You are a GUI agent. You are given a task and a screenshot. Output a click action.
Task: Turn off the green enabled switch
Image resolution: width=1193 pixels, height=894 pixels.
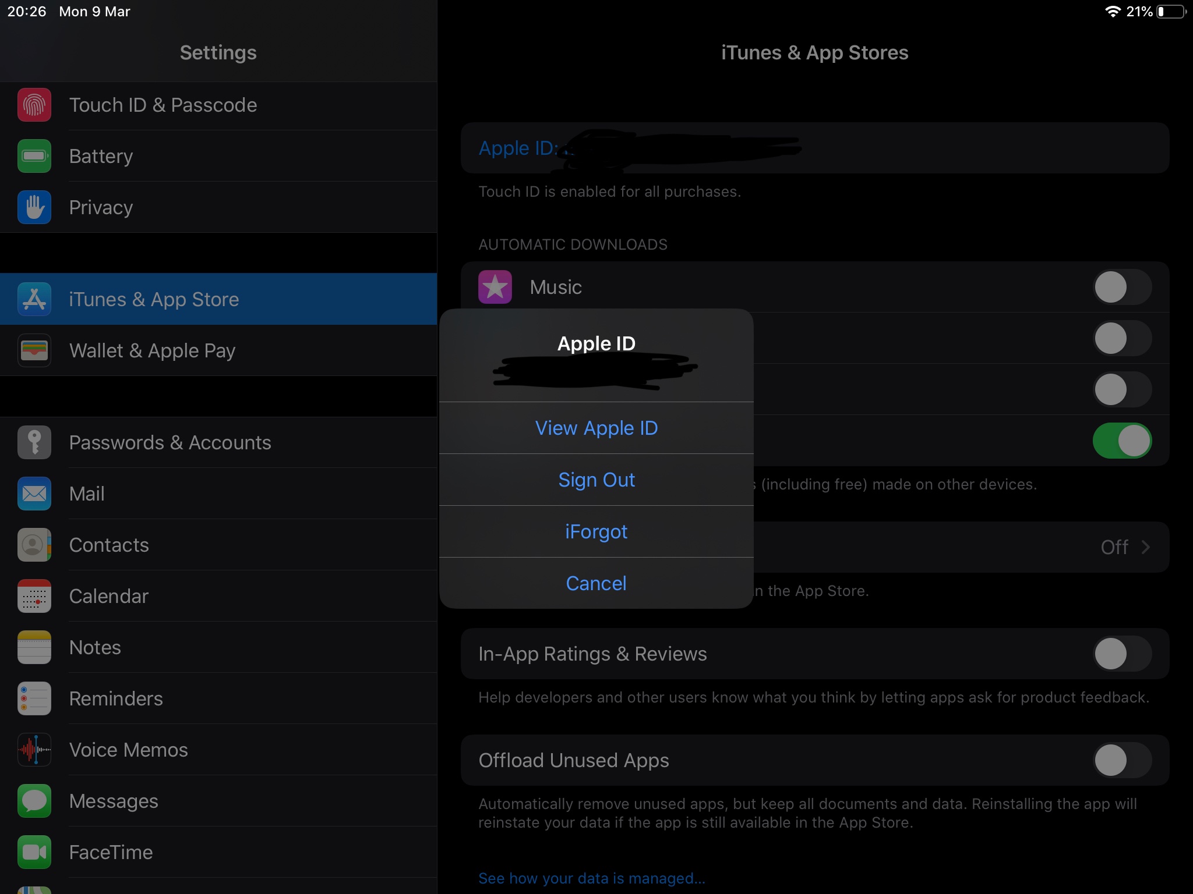(1121, 441)
